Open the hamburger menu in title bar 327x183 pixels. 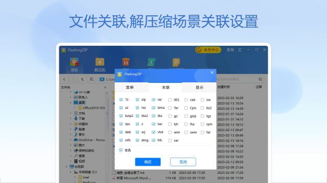coord(240,50)
